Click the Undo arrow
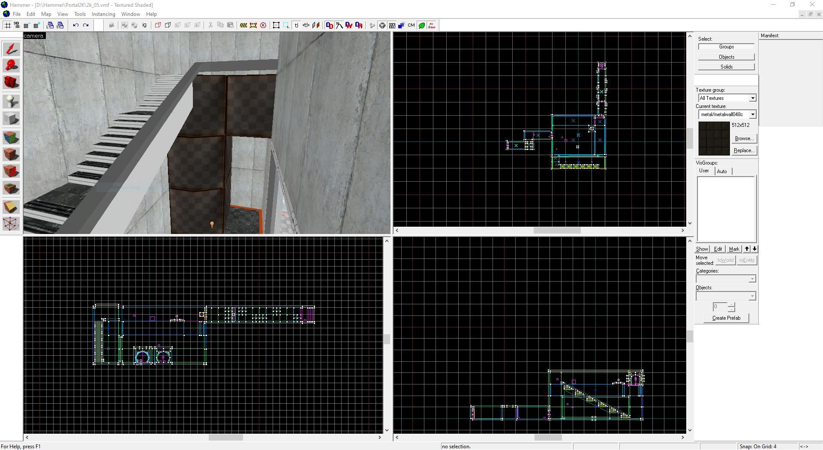The image size is (823, 450). pyautogui.click(x=76, y=25)
